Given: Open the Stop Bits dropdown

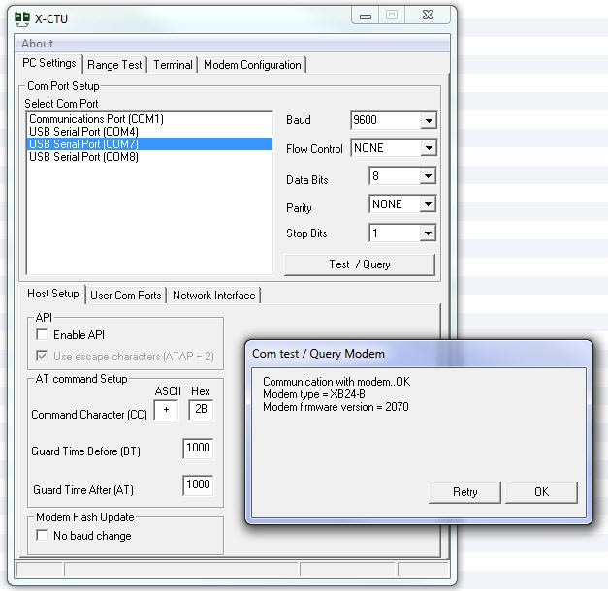Looking at the screenshot, I should coord(428,233).
